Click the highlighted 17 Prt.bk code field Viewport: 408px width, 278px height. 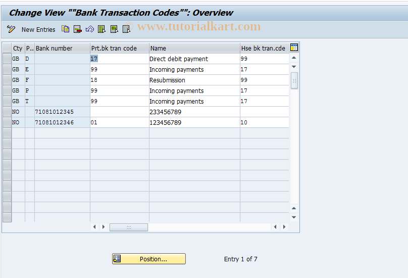point(120,59)
